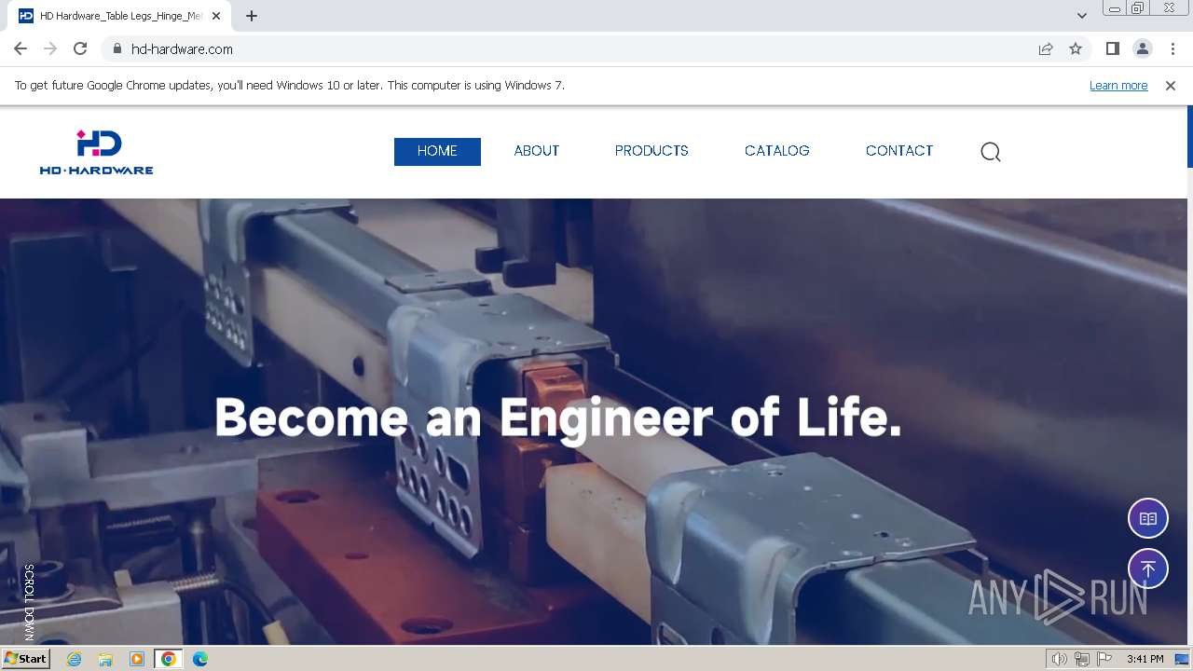
Task: Click the 3:41 PM system clock
Action: pos(1145,659)
